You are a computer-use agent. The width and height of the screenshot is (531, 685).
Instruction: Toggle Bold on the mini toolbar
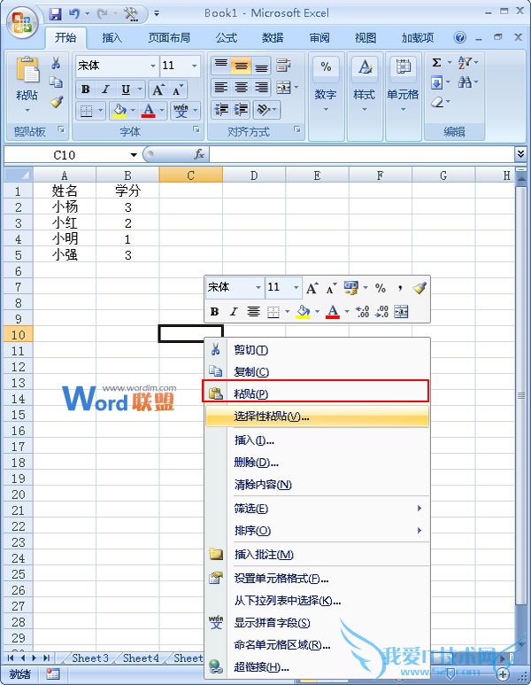(214, 311)
